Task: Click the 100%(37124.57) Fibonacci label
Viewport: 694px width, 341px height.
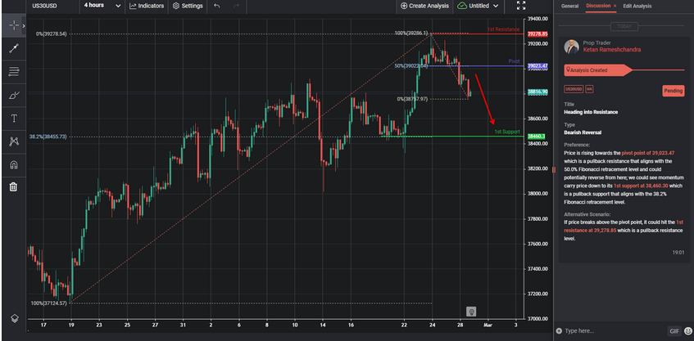Action: pos(48,303)
